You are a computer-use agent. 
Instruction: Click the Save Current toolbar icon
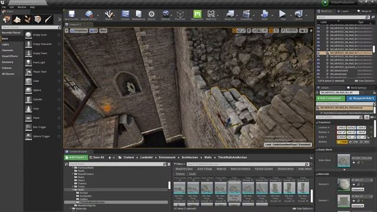click(71, 15)
